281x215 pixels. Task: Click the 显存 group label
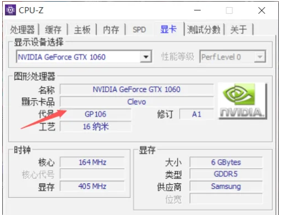[147, 150]
